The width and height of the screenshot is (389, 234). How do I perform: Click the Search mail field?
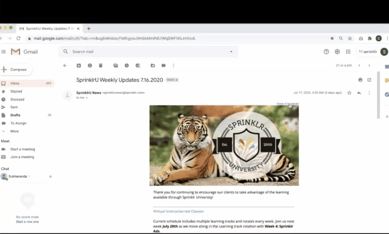click(x=149, y=51)
